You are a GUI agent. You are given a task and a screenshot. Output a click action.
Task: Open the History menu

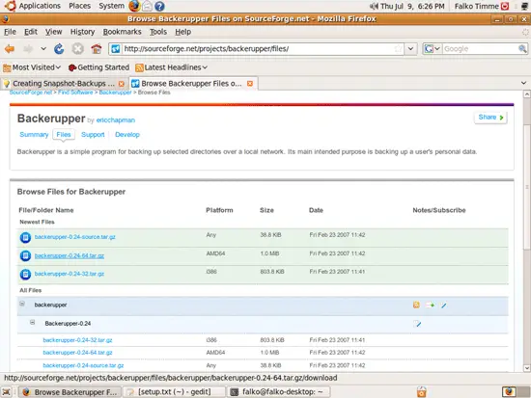[x=82, y=32]
